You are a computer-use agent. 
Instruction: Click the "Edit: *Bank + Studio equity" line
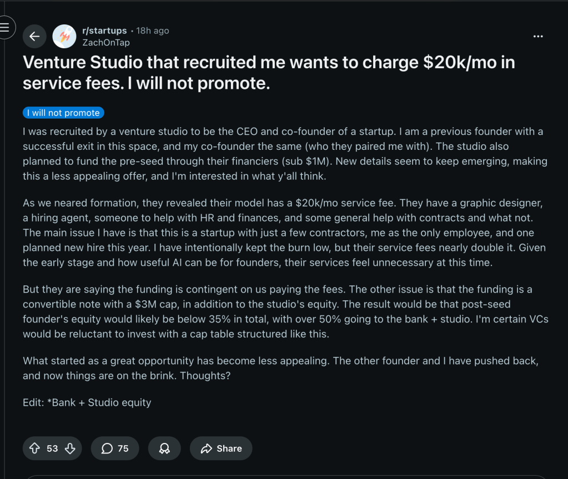(x=87, y=402)
